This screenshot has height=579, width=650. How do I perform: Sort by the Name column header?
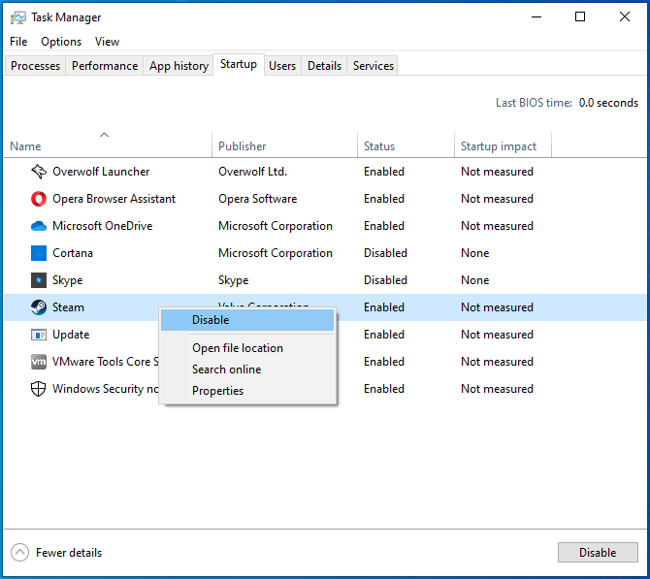point(108,145)
